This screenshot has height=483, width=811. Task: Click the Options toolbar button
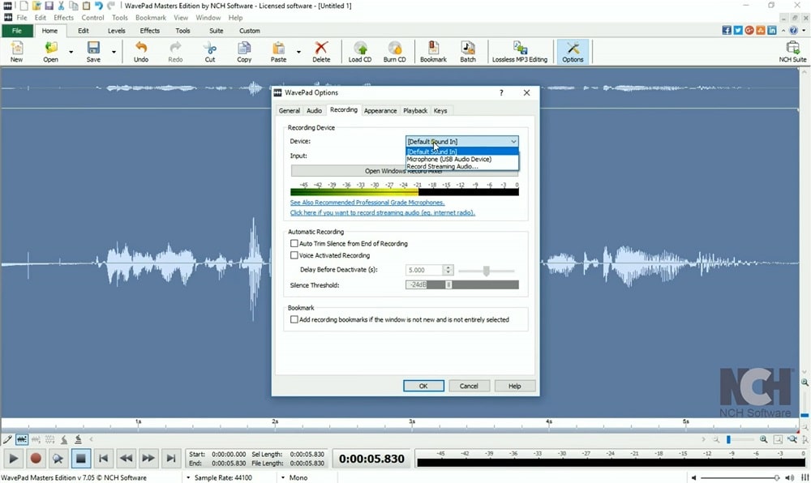[573, 52]
